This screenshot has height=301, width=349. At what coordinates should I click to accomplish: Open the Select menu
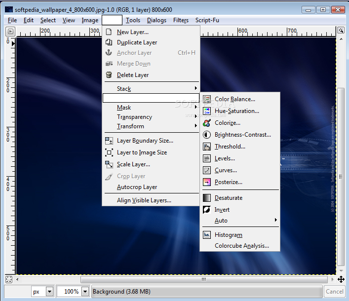[48, 20]
